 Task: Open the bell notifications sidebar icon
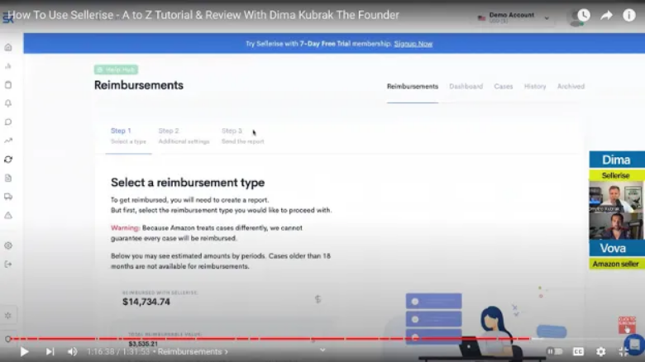coord(8,103)
